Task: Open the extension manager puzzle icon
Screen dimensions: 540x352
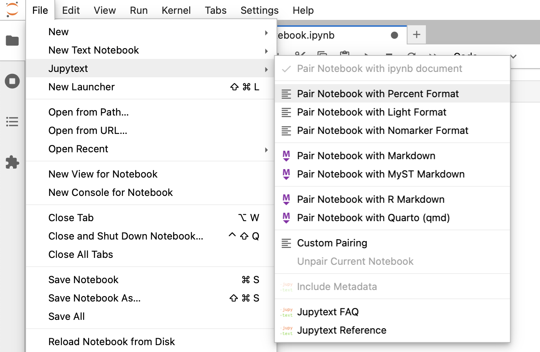Action: [12, 162]
